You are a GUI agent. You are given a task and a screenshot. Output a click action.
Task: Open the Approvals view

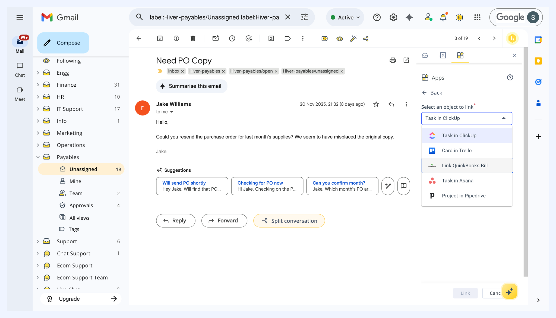tap(81, 206)
